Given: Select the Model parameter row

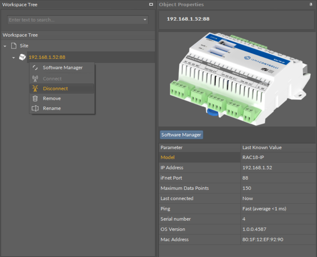Looking at the screenshot, I should pyautogui.click(x=199, y=157).
